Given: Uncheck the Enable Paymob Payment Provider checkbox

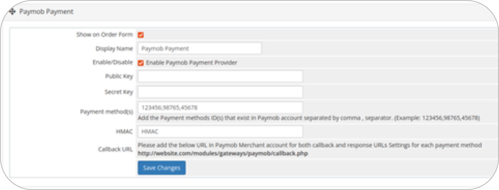Looking at the screenshot, I should 141,63.
